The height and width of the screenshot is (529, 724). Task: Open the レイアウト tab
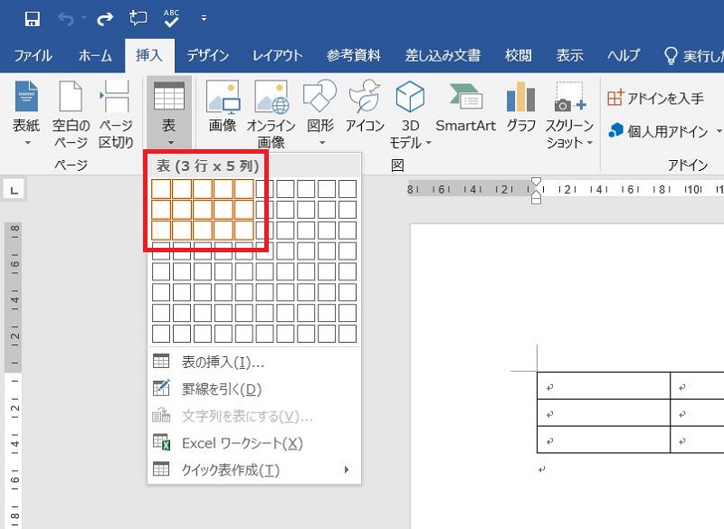pos(278,56)
